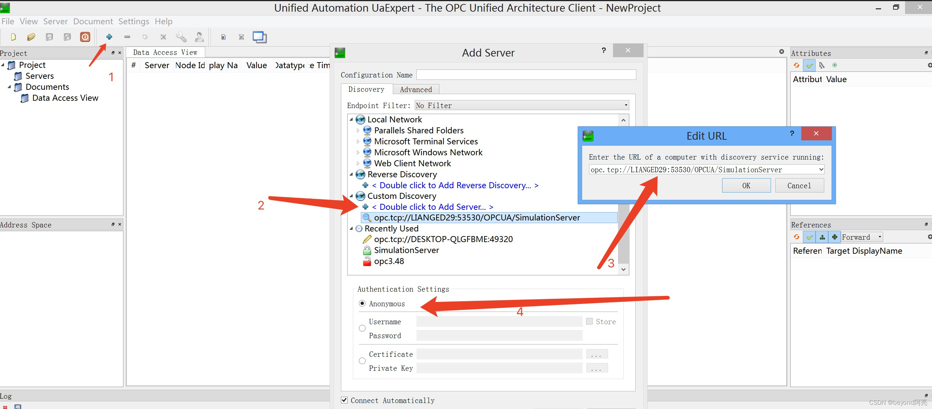This screenshot has height=409, width=932.
Task: Select the Username Password radio button
Action: click(362, 328)
